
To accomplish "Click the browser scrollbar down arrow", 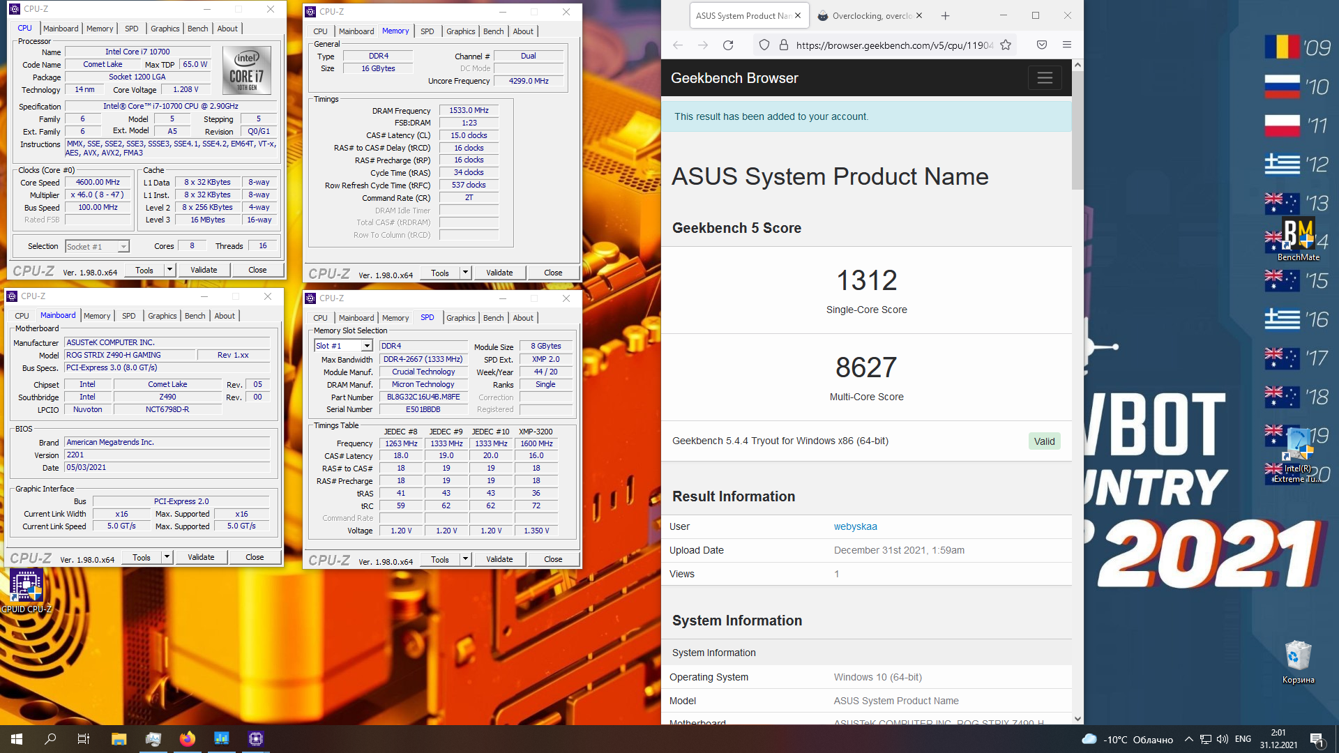I will [x=1077, y=719].
